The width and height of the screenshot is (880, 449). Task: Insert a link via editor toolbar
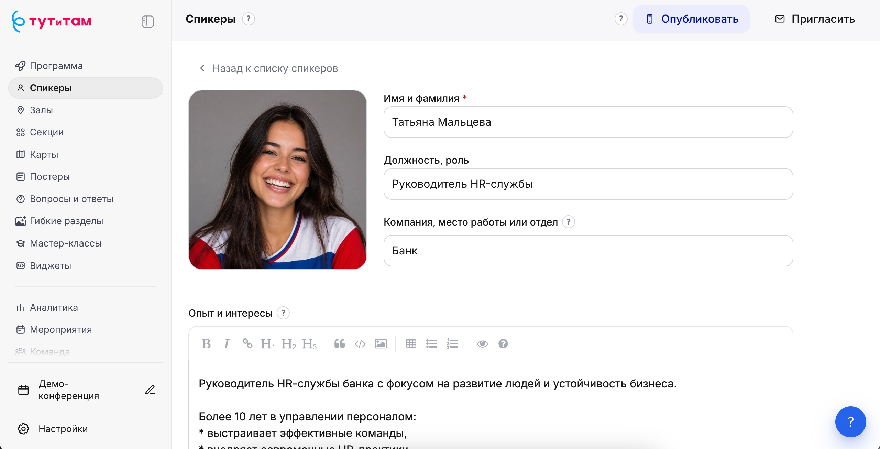point(247,343)
